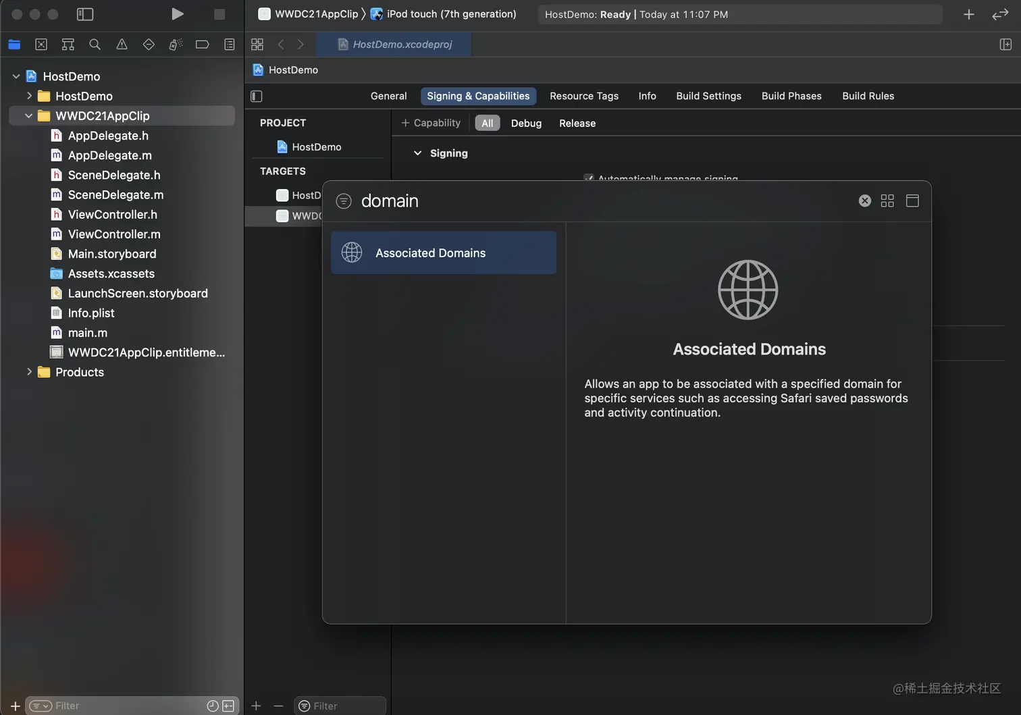Viewport: 1021px width, 715px height.
Task: Switch to the General tab
Action: [x=388, y=96]
